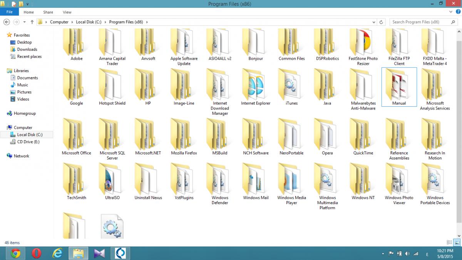The image size is (462, 260).
Task: Go up one folder level
Action: [x=32, y=22]
